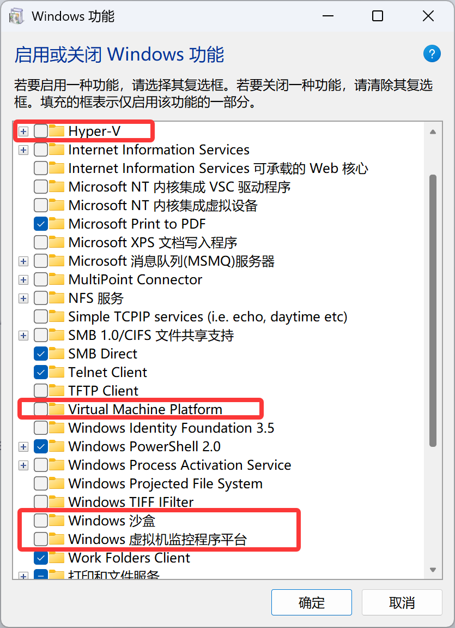
Task: Click the blue help question mark icon
Action: pos(432,53)
